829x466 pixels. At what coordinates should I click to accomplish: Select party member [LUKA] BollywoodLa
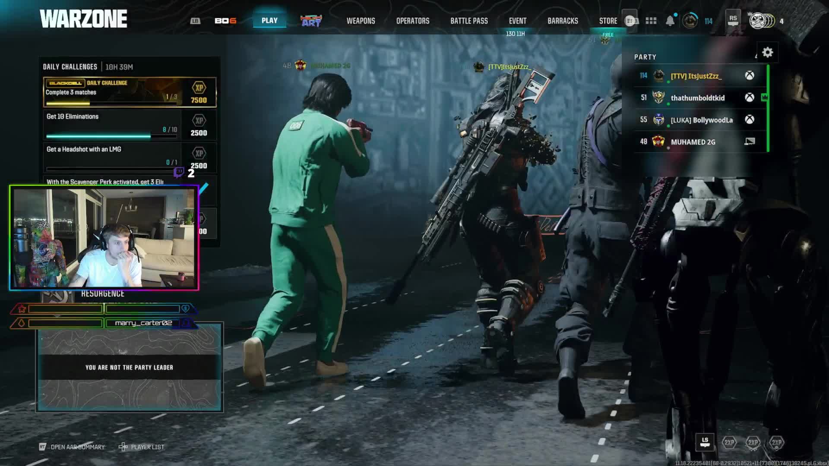pos(699,120)
